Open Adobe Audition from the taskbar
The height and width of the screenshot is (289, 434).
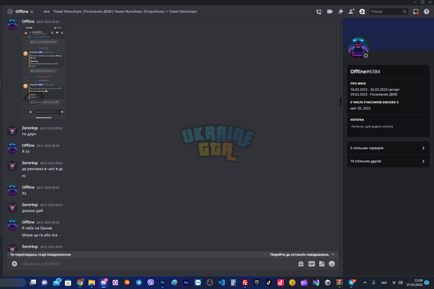pyautogui.click(x=186, y=283)
